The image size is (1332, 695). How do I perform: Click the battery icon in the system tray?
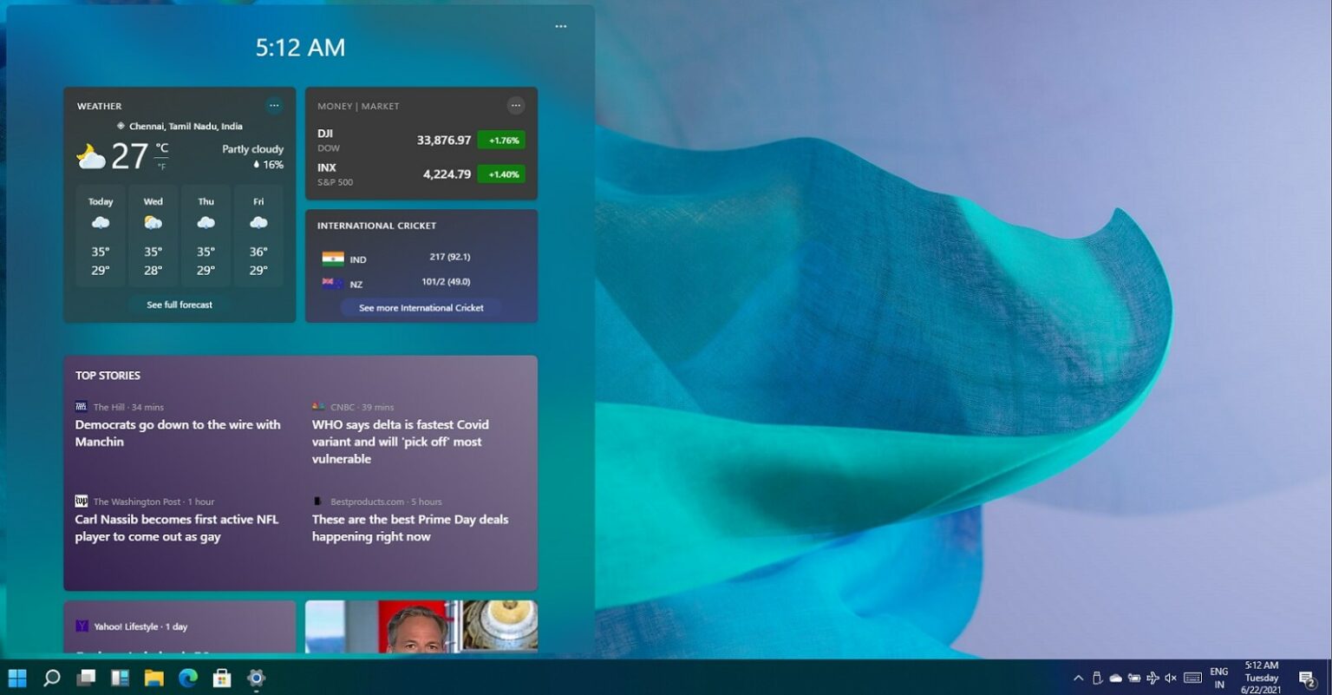[x=1133, y=678]
